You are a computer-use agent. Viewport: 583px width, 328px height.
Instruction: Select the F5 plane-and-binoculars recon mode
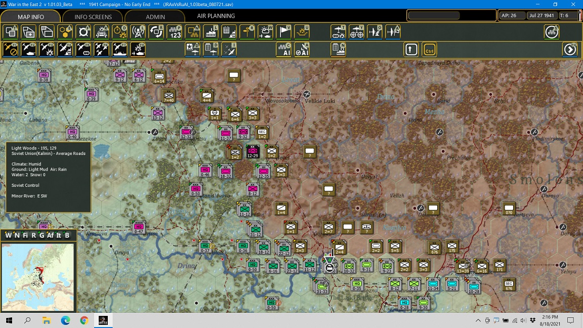click(x=84, y=50)
